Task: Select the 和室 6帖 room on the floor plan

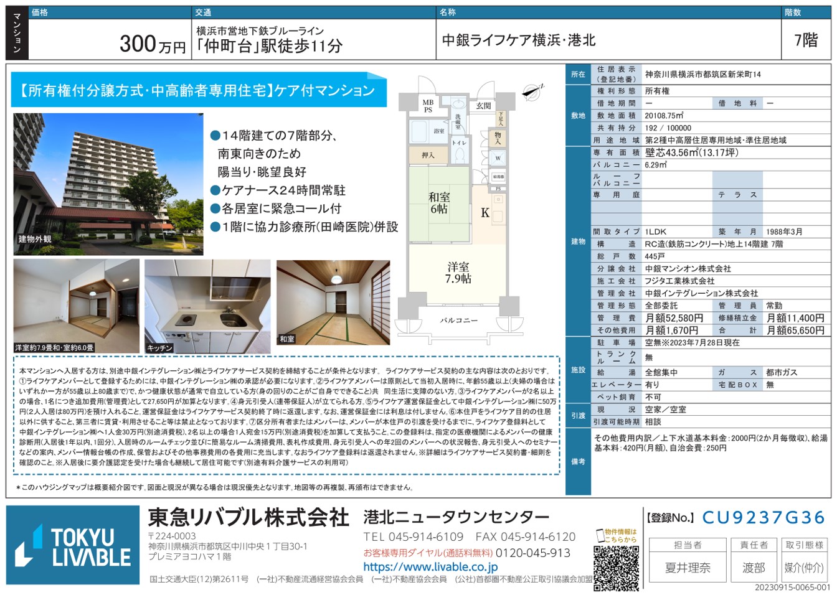Action: point(439,203)
